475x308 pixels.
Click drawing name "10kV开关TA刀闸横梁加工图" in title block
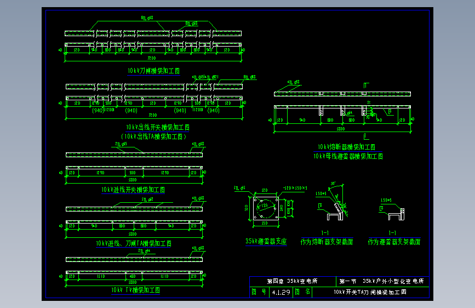pos(370,292)
